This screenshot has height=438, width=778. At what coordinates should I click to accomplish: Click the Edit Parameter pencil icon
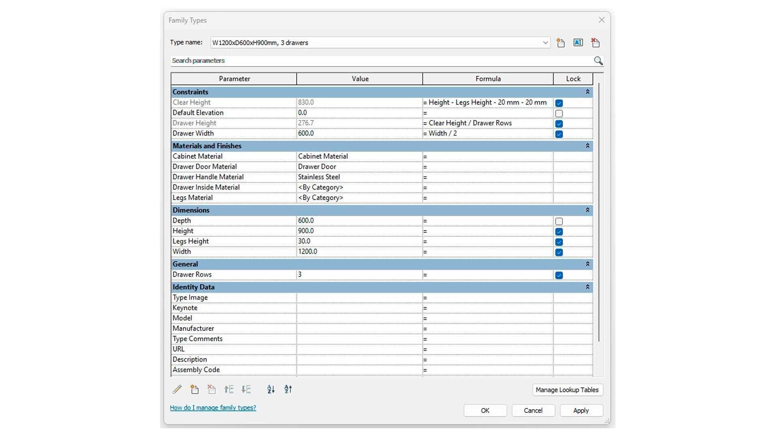[177, 389]
